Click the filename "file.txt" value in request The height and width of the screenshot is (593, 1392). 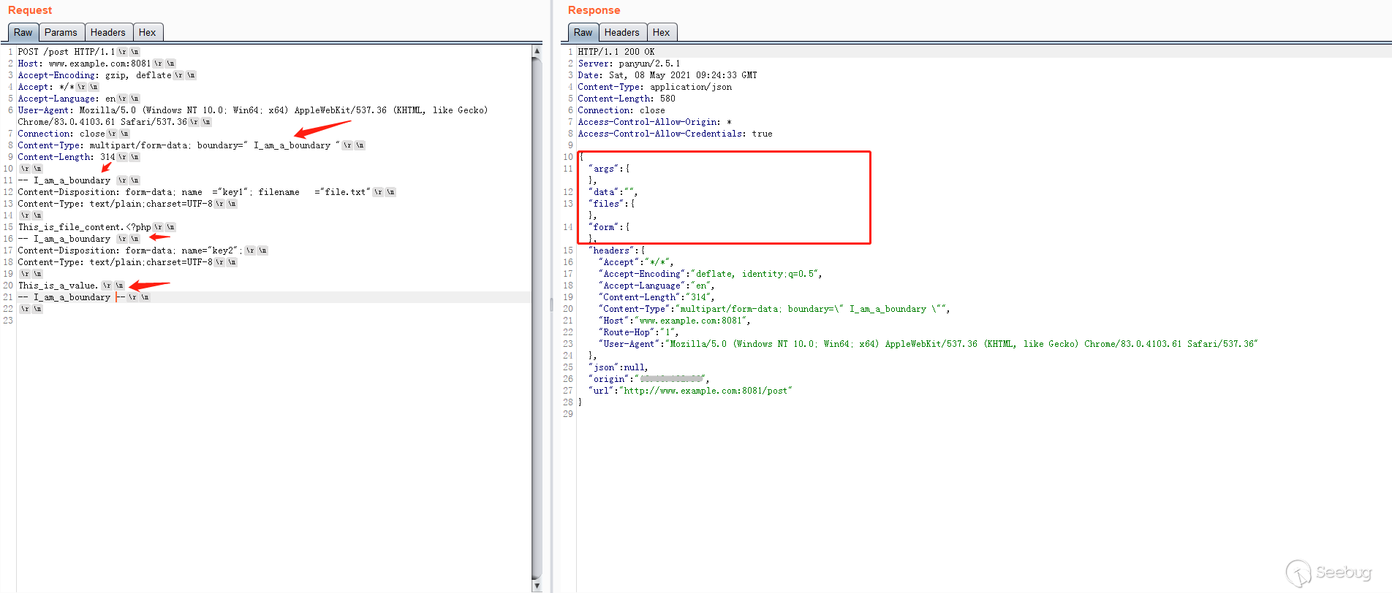click(347, 192)
